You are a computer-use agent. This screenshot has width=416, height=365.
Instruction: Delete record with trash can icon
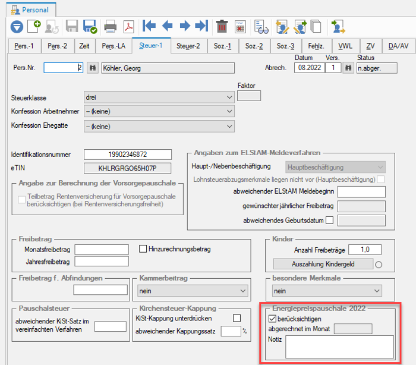coord(222,26)
